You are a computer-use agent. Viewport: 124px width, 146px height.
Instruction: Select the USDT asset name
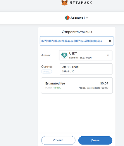pyautogui.click(x=73, y=53)
